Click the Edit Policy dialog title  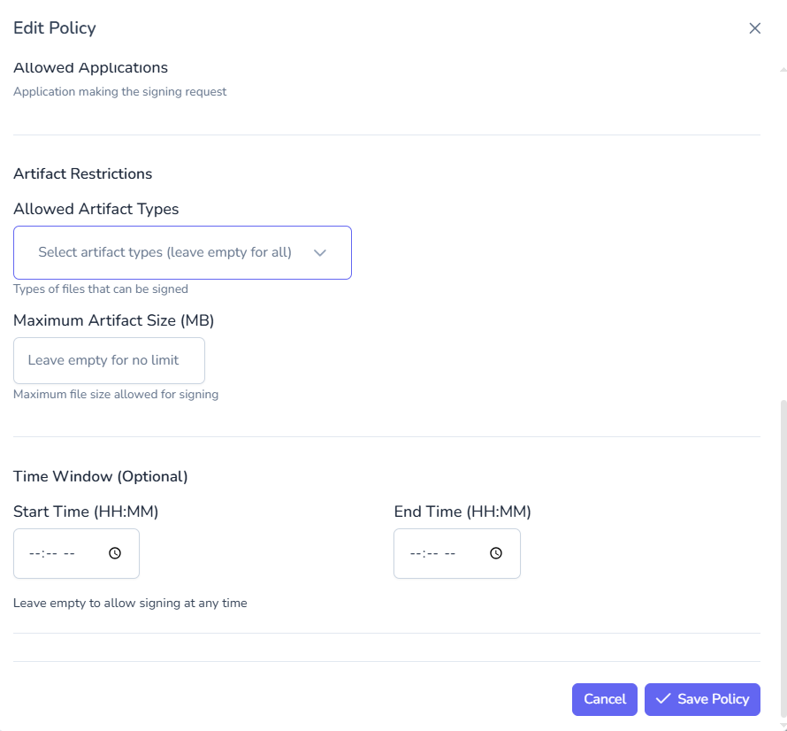click(55, 27)
